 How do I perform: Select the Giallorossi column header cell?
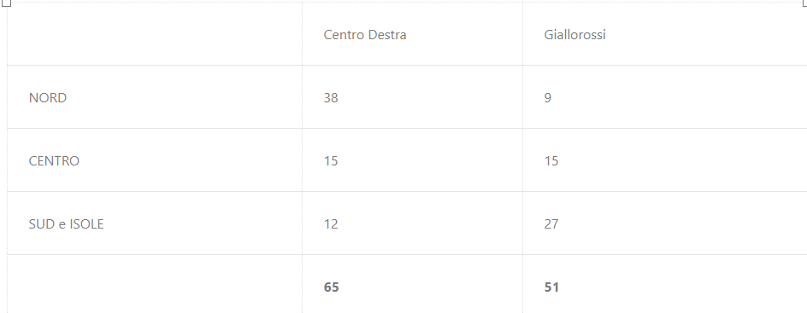pyautogui.click(x=664, y=34)
